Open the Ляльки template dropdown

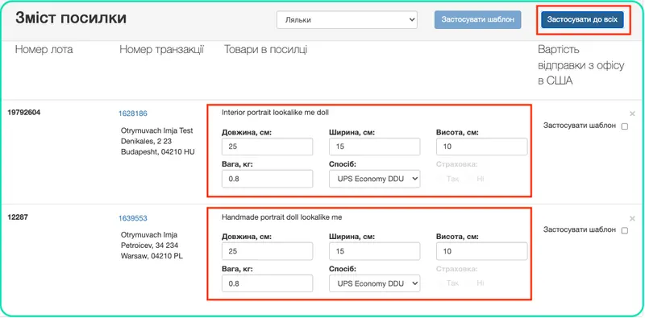pos(347,19)
